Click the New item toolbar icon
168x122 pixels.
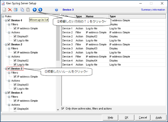pyautogui.click(x=4, y=10)
